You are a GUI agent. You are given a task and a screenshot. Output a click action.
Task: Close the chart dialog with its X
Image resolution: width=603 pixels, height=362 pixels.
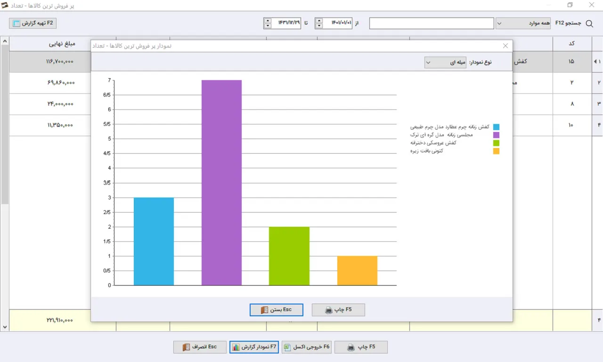[505, 46]
